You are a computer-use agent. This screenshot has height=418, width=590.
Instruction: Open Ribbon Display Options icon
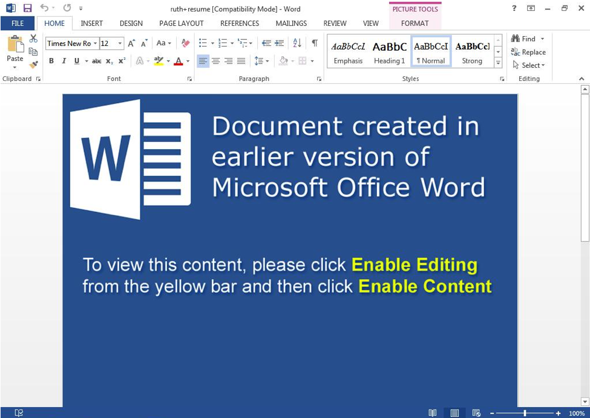tap(531, 8)
